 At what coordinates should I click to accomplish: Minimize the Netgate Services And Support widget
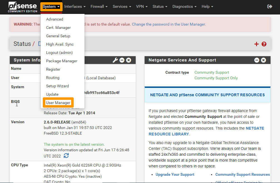coord(257,60)
